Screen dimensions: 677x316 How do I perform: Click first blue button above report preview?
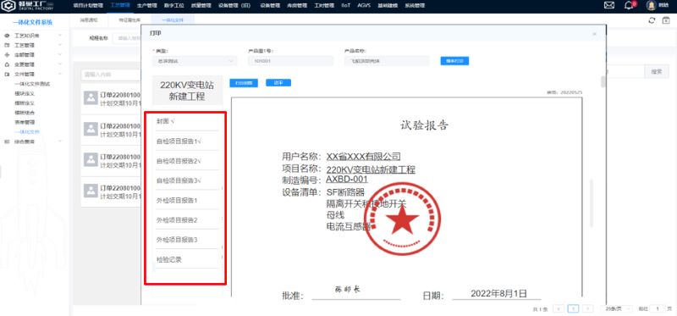point(244,83)
